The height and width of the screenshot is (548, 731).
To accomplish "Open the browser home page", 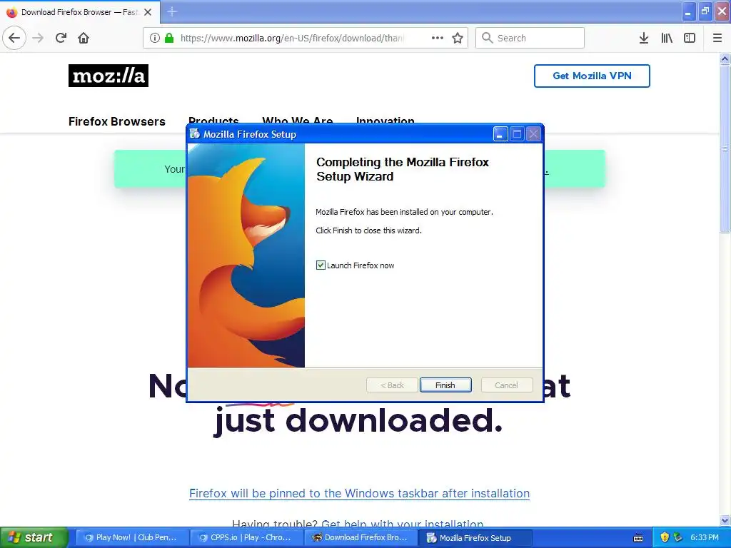I will click(84, 38).
